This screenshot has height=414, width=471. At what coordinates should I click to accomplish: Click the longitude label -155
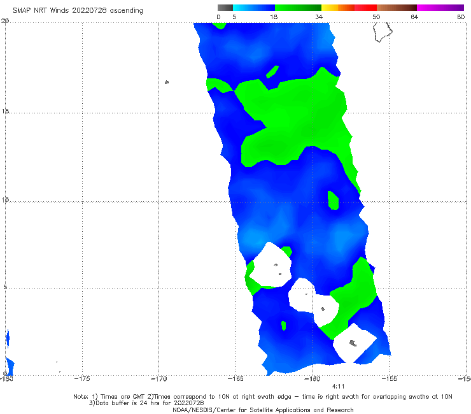(x=389, y=379)
